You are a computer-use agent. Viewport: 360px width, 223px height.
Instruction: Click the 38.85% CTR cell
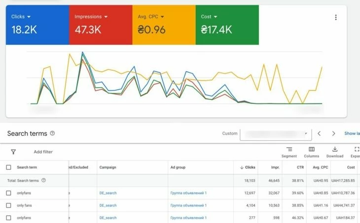[297, 205]
